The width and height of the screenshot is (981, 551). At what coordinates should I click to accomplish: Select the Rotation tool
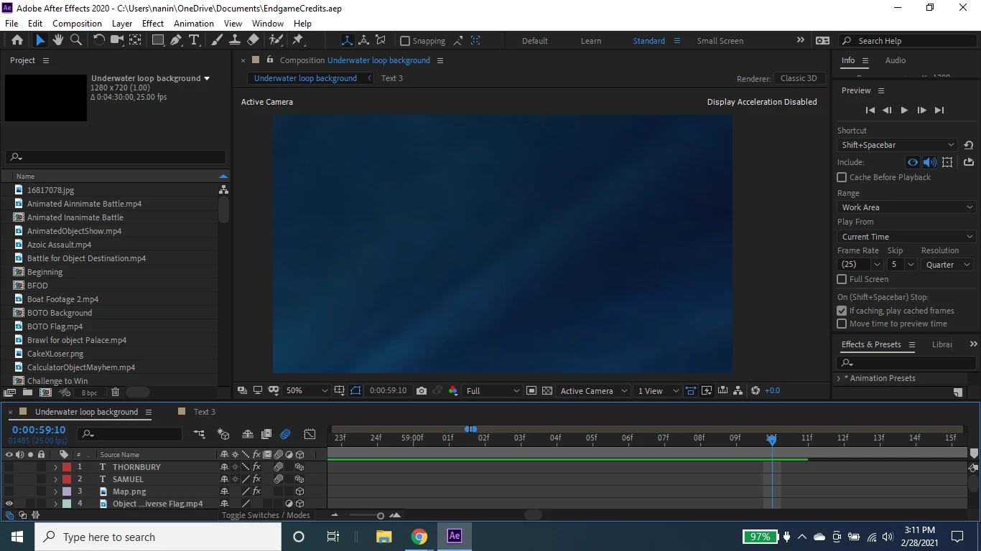click(99, 40)
